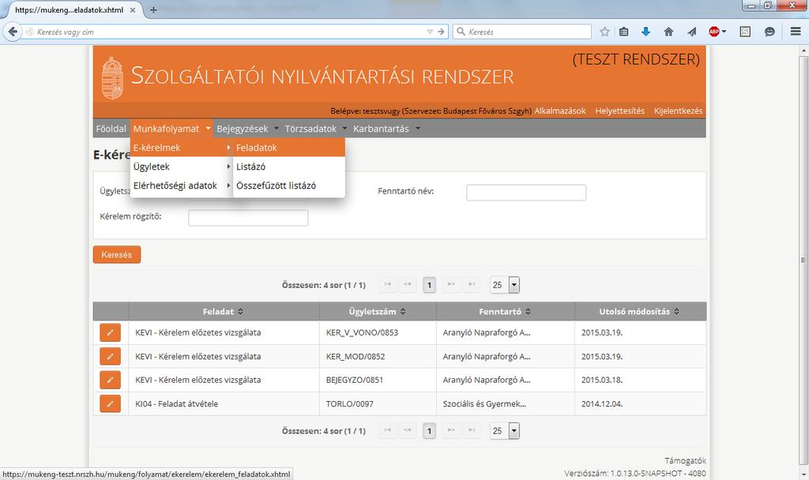Click the browser address bar
The height and width of the screenshot is (480, 809).
click(230, 32)
